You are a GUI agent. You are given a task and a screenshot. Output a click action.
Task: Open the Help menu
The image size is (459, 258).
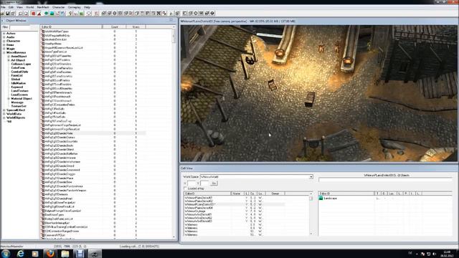point(87,7)
